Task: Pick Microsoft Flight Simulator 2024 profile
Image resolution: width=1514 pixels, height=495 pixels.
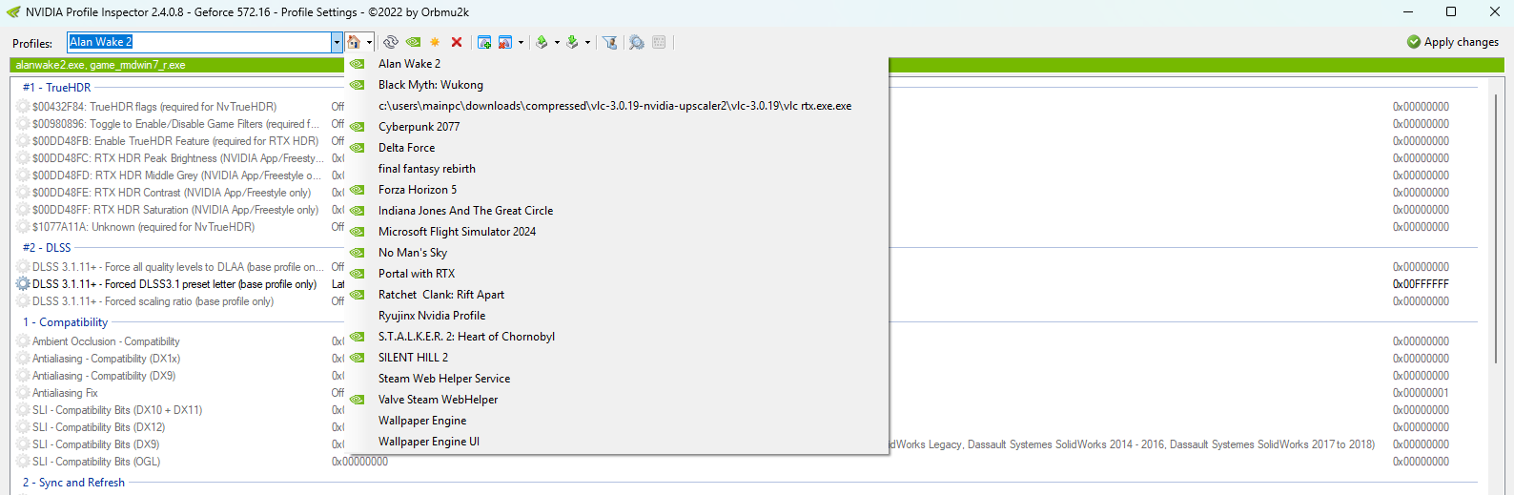Action: point(617,232)
